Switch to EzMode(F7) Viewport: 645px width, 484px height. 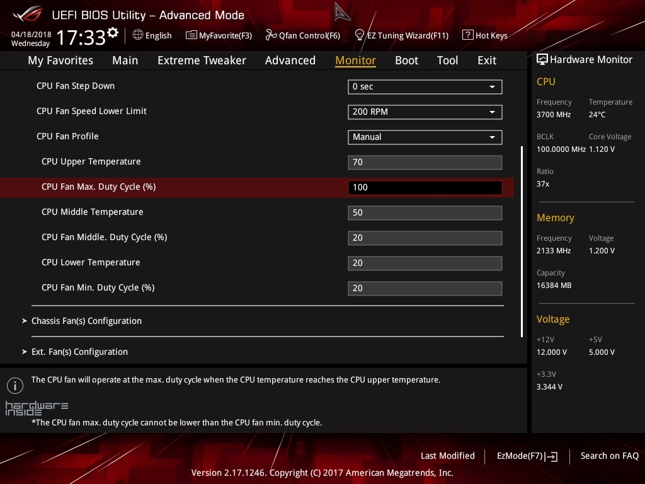(x=527, y=456)
